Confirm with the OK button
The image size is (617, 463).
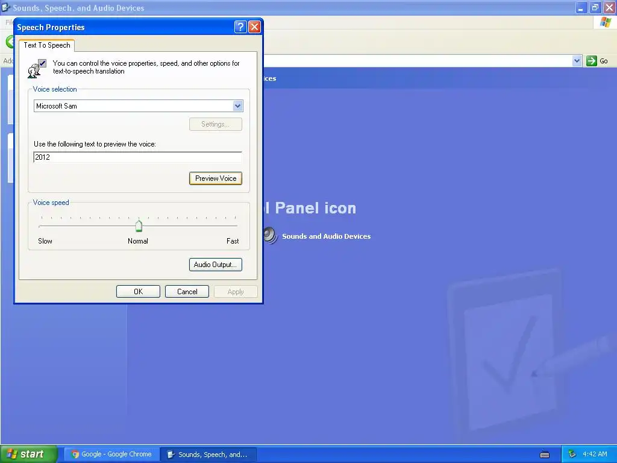coord(138,292)
